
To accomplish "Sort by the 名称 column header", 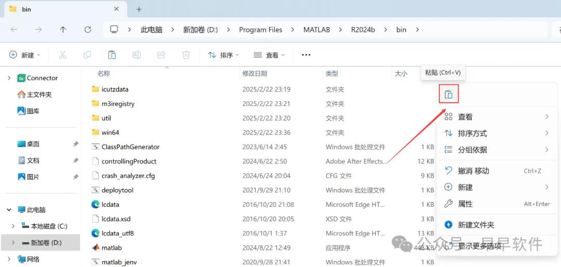I will coord(104,73).
